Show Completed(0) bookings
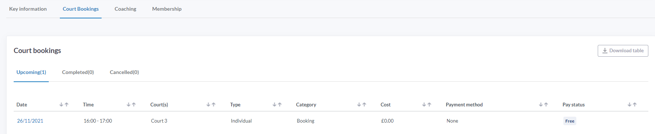 [78, 72]
